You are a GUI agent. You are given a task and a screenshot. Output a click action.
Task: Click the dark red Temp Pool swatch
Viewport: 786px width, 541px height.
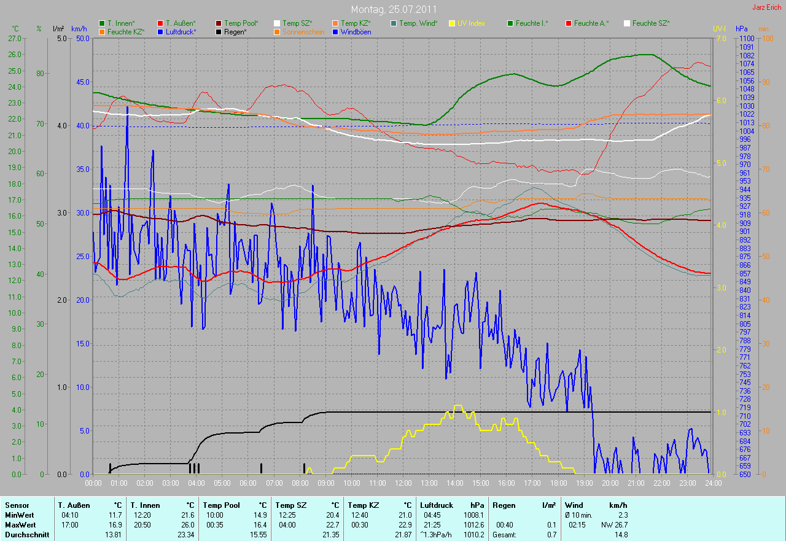tap(219, 23)
